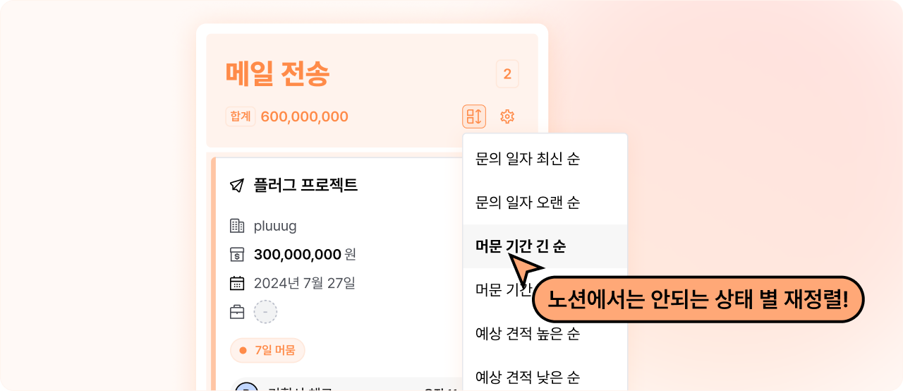Open the 플러그 프로젝트 card title
The height and width of the screenshot is (391, 903).
[305, 186]
